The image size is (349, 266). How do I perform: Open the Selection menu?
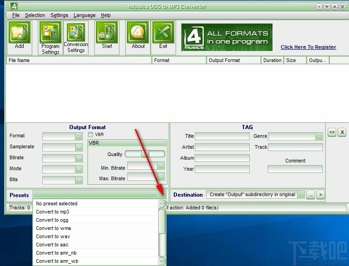pyautogui.click(x=35, y=15)
